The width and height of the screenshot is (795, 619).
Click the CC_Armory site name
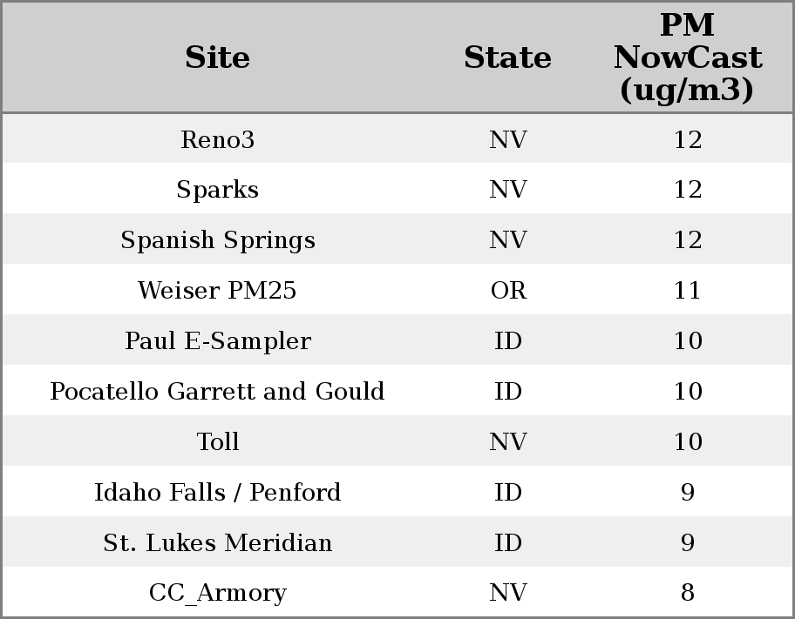coord(217,593)
